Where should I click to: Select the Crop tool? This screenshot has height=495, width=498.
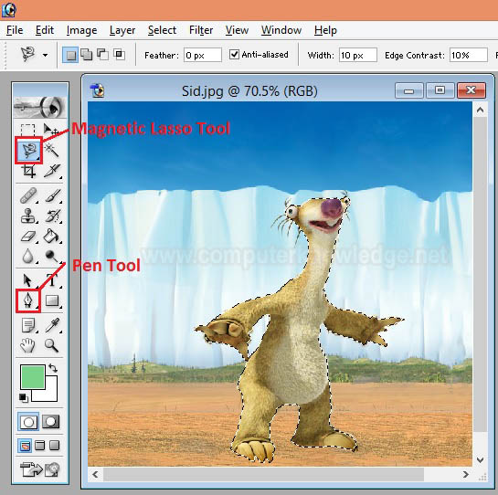coord(28,171)
